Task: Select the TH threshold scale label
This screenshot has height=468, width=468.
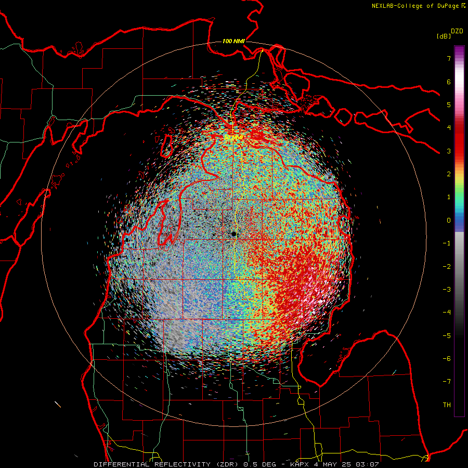Action: click(x=447, y=405)
